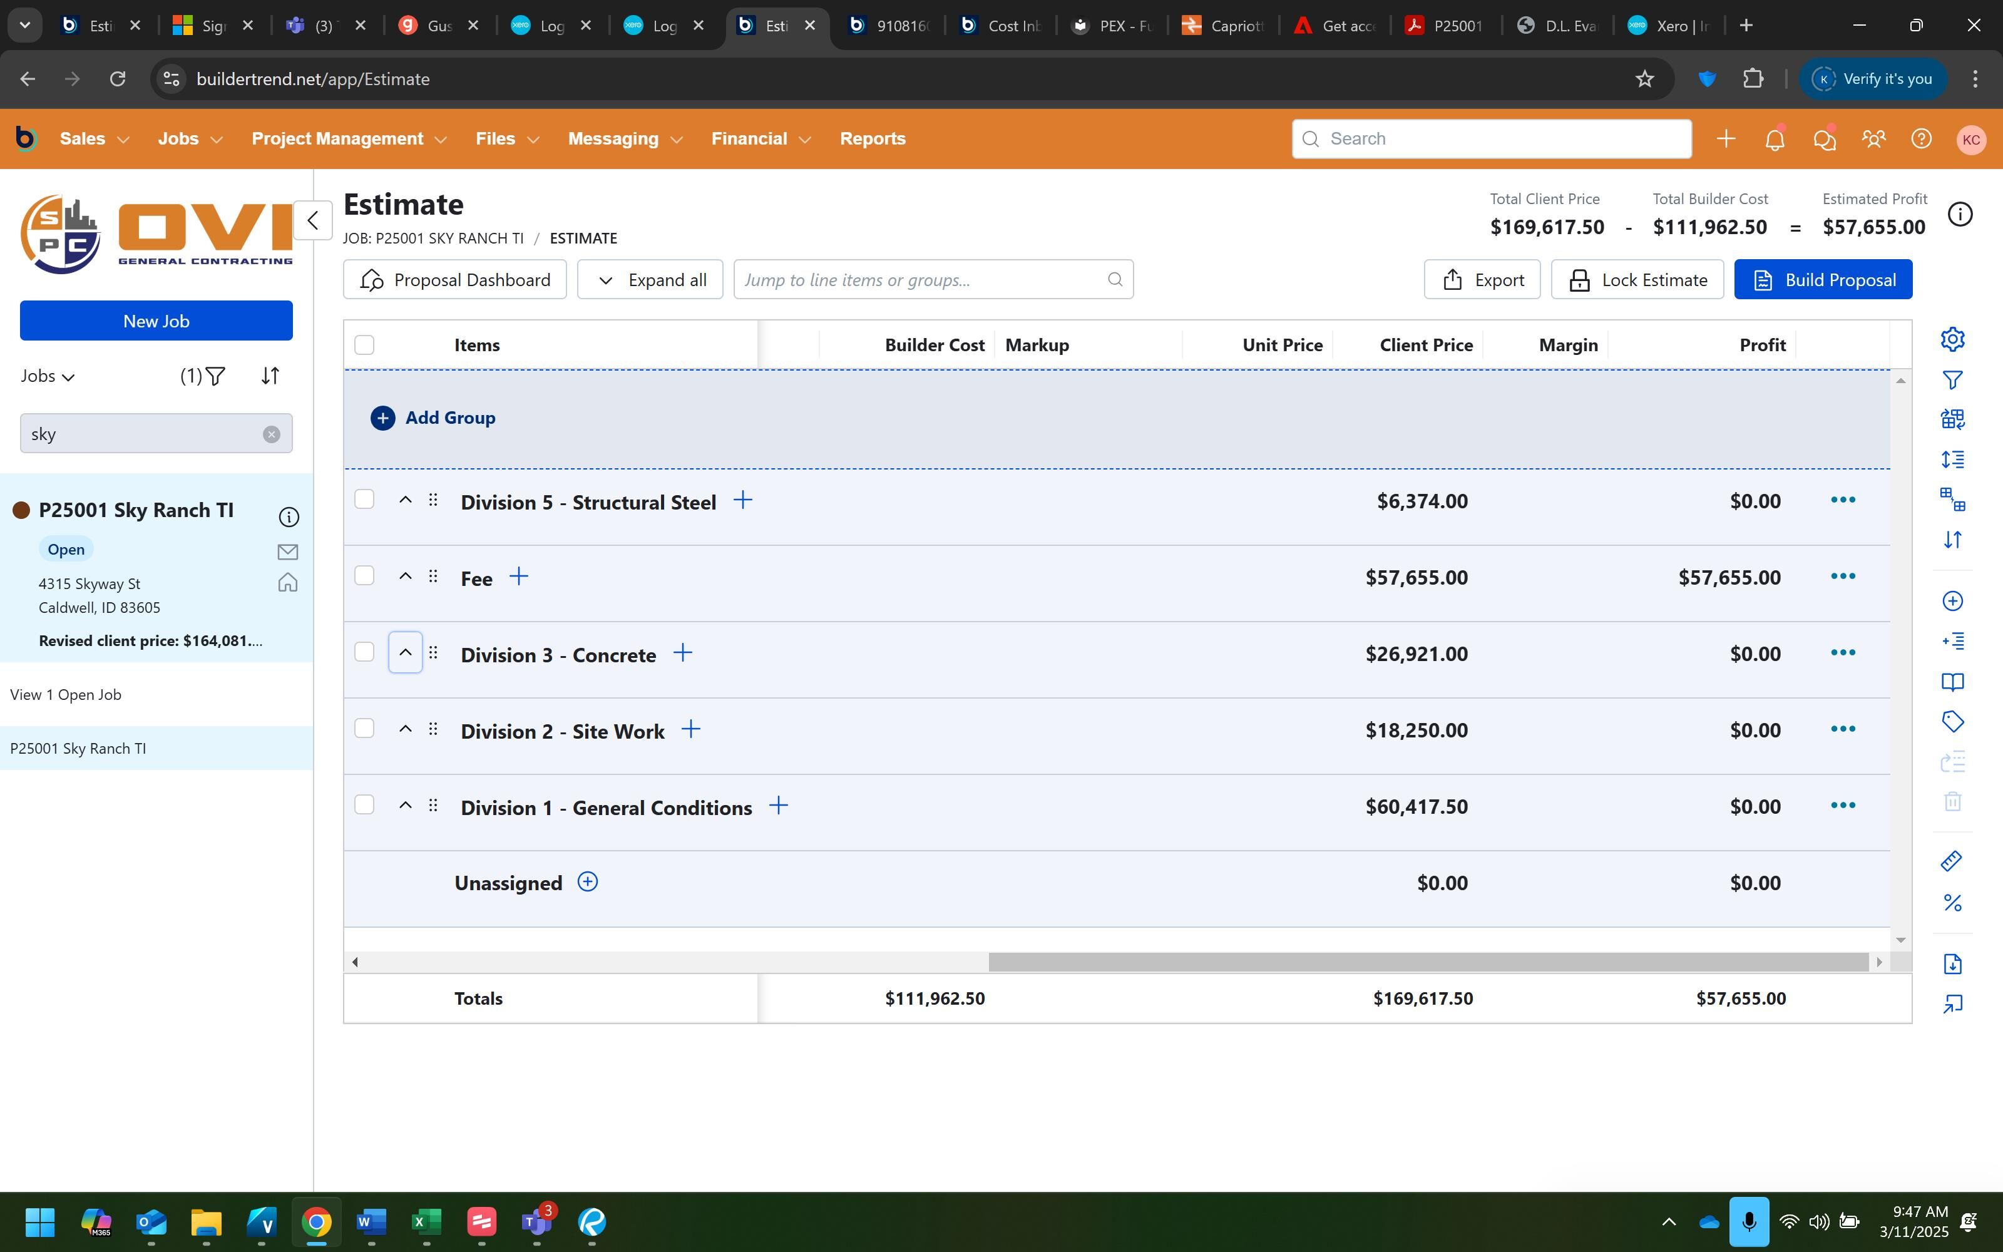Open three-dot menu for Fee group
This screenshot has width=2003, height=1252.
(1842, 577)
